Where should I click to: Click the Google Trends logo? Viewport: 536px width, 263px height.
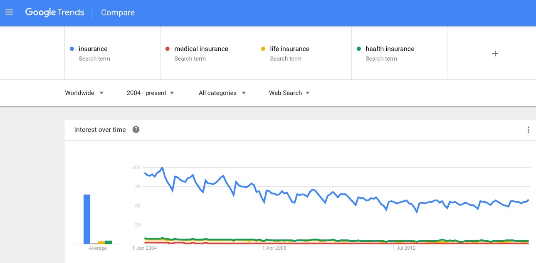click(54, 12)
